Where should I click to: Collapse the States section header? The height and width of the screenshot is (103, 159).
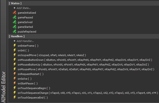coord(83,3)
